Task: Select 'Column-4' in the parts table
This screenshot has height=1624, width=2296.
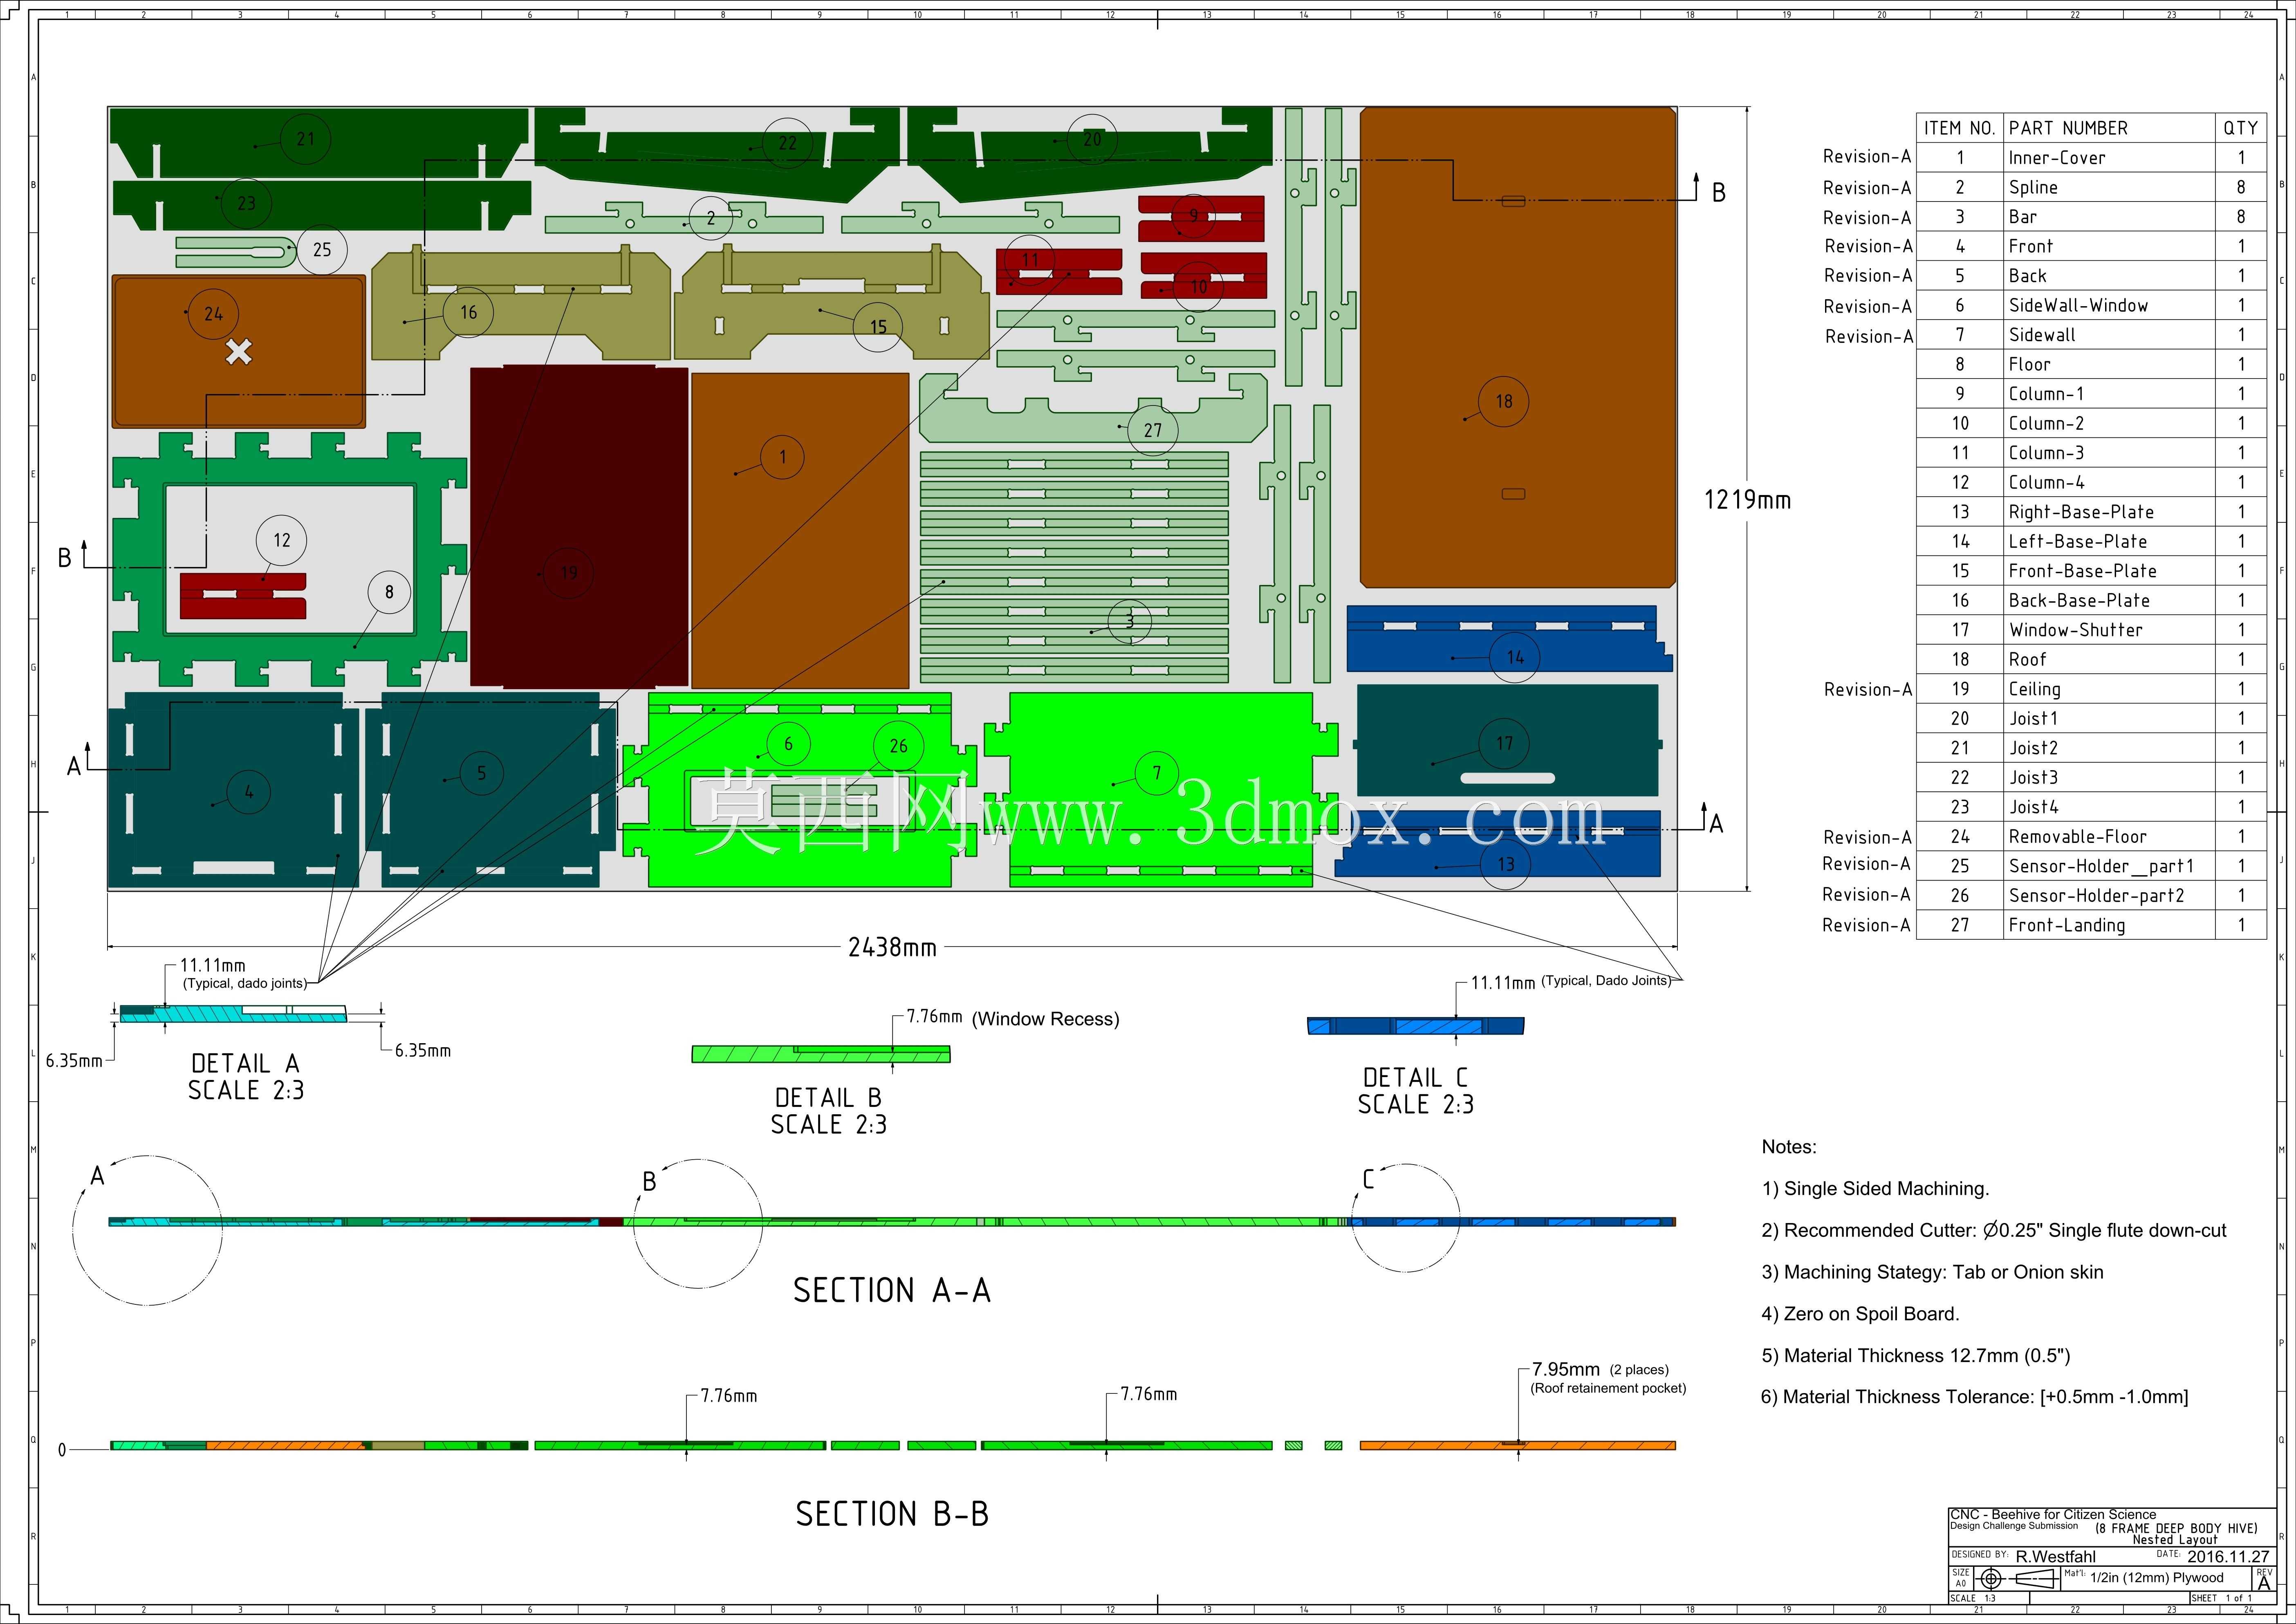Action: (x=2046, y=483)
